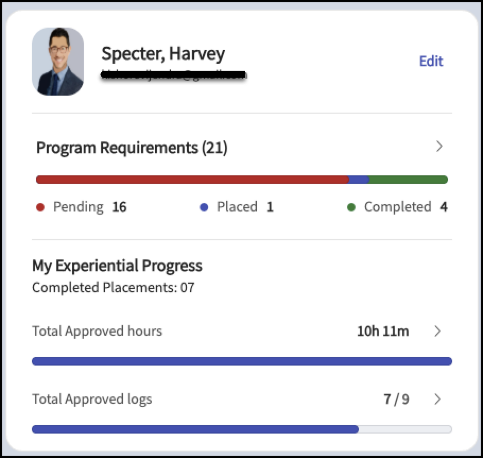
Task: Click the red Pending legend dot
Action: tap(40, 207)
